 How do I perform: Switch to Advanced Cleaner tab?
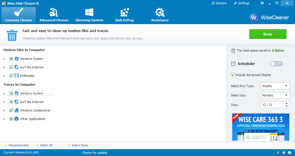(x=54, y=15)
